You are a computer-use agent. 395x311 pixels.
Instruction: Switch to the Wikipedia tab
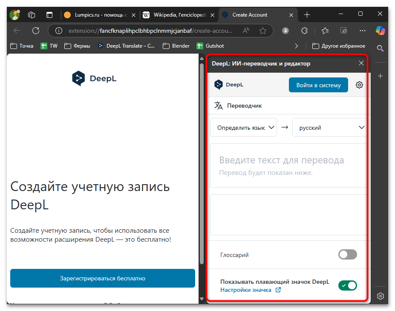pyautogui.click(x=179, y=15)
